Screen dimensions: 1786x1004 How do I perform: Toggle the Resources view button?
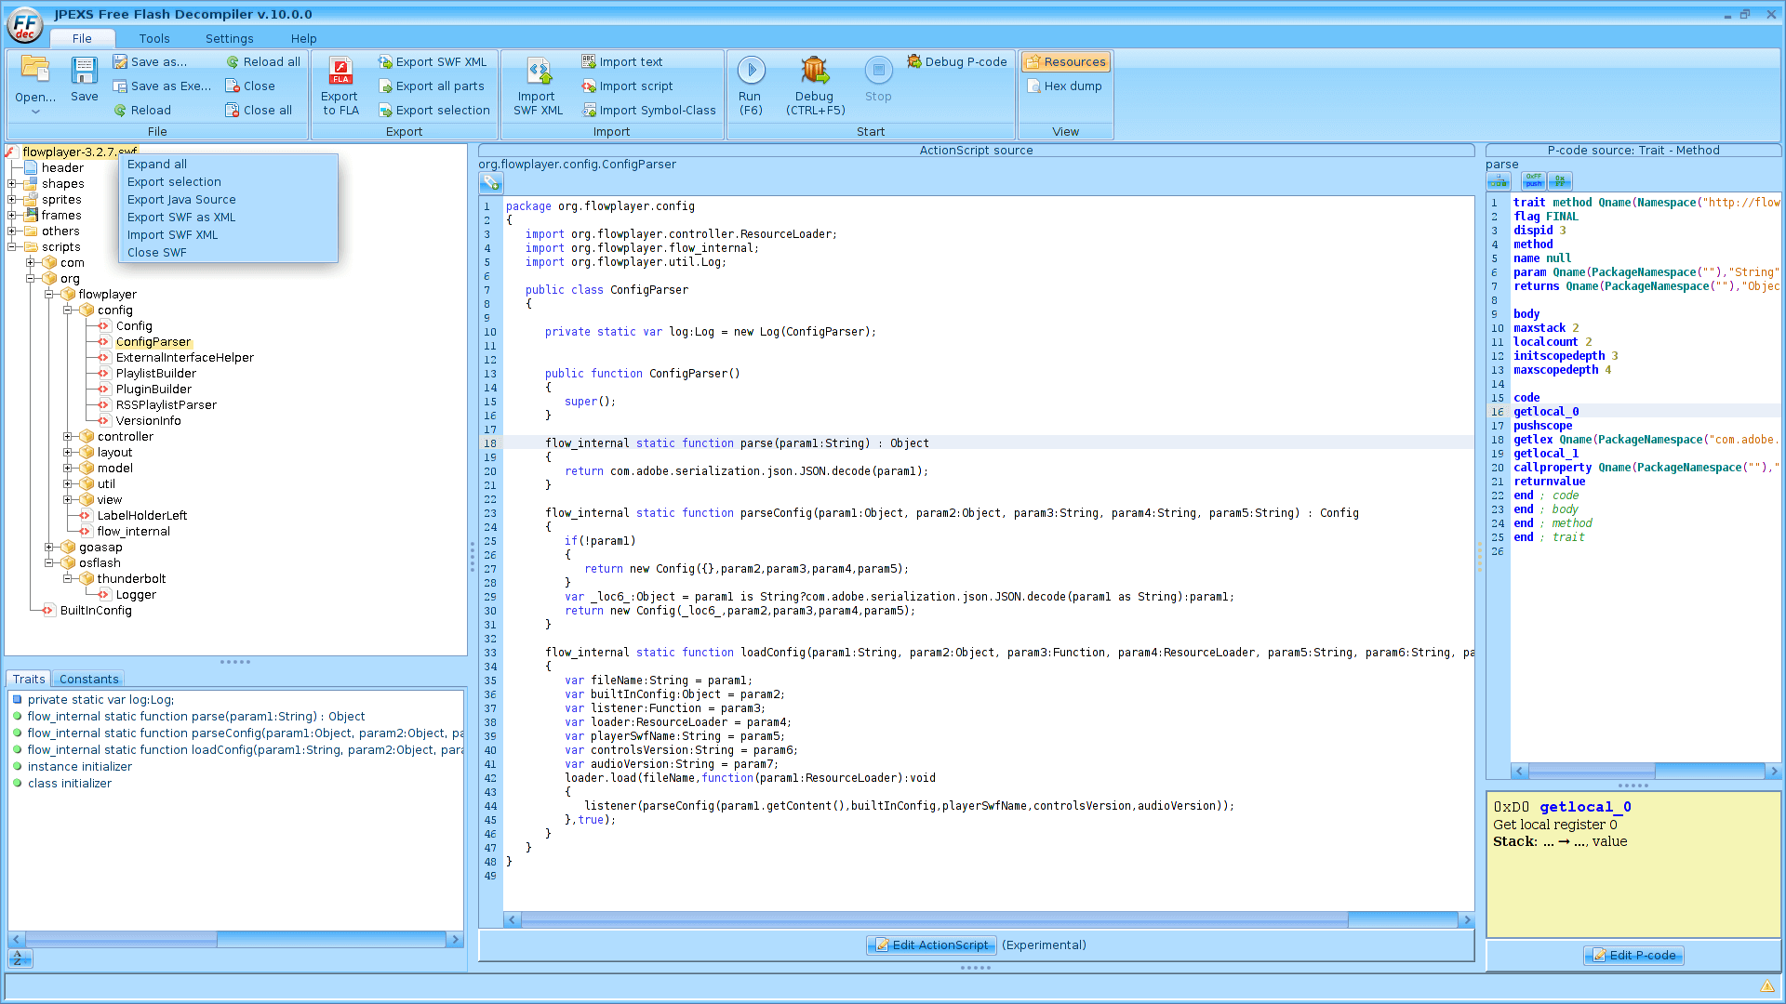[1066, 61]
